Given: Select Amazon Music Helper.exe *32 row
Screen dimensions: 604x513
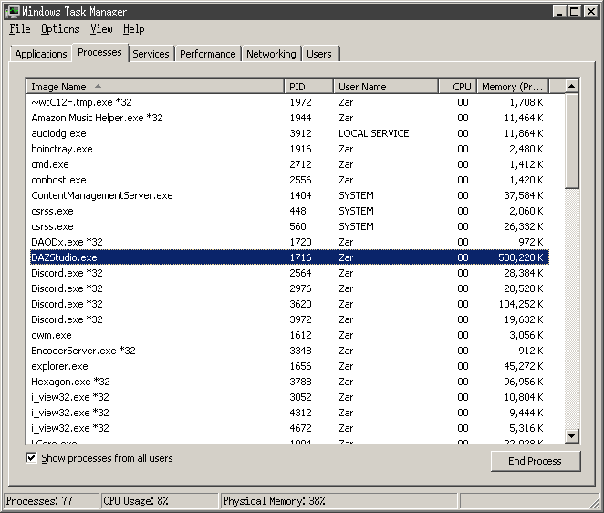Looking at the screenshot, I should pyautogui.click(x=289, y=118).
